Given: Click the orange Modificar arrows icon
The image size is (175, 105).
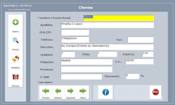Looking at the screenshot, I should [16, 59].
